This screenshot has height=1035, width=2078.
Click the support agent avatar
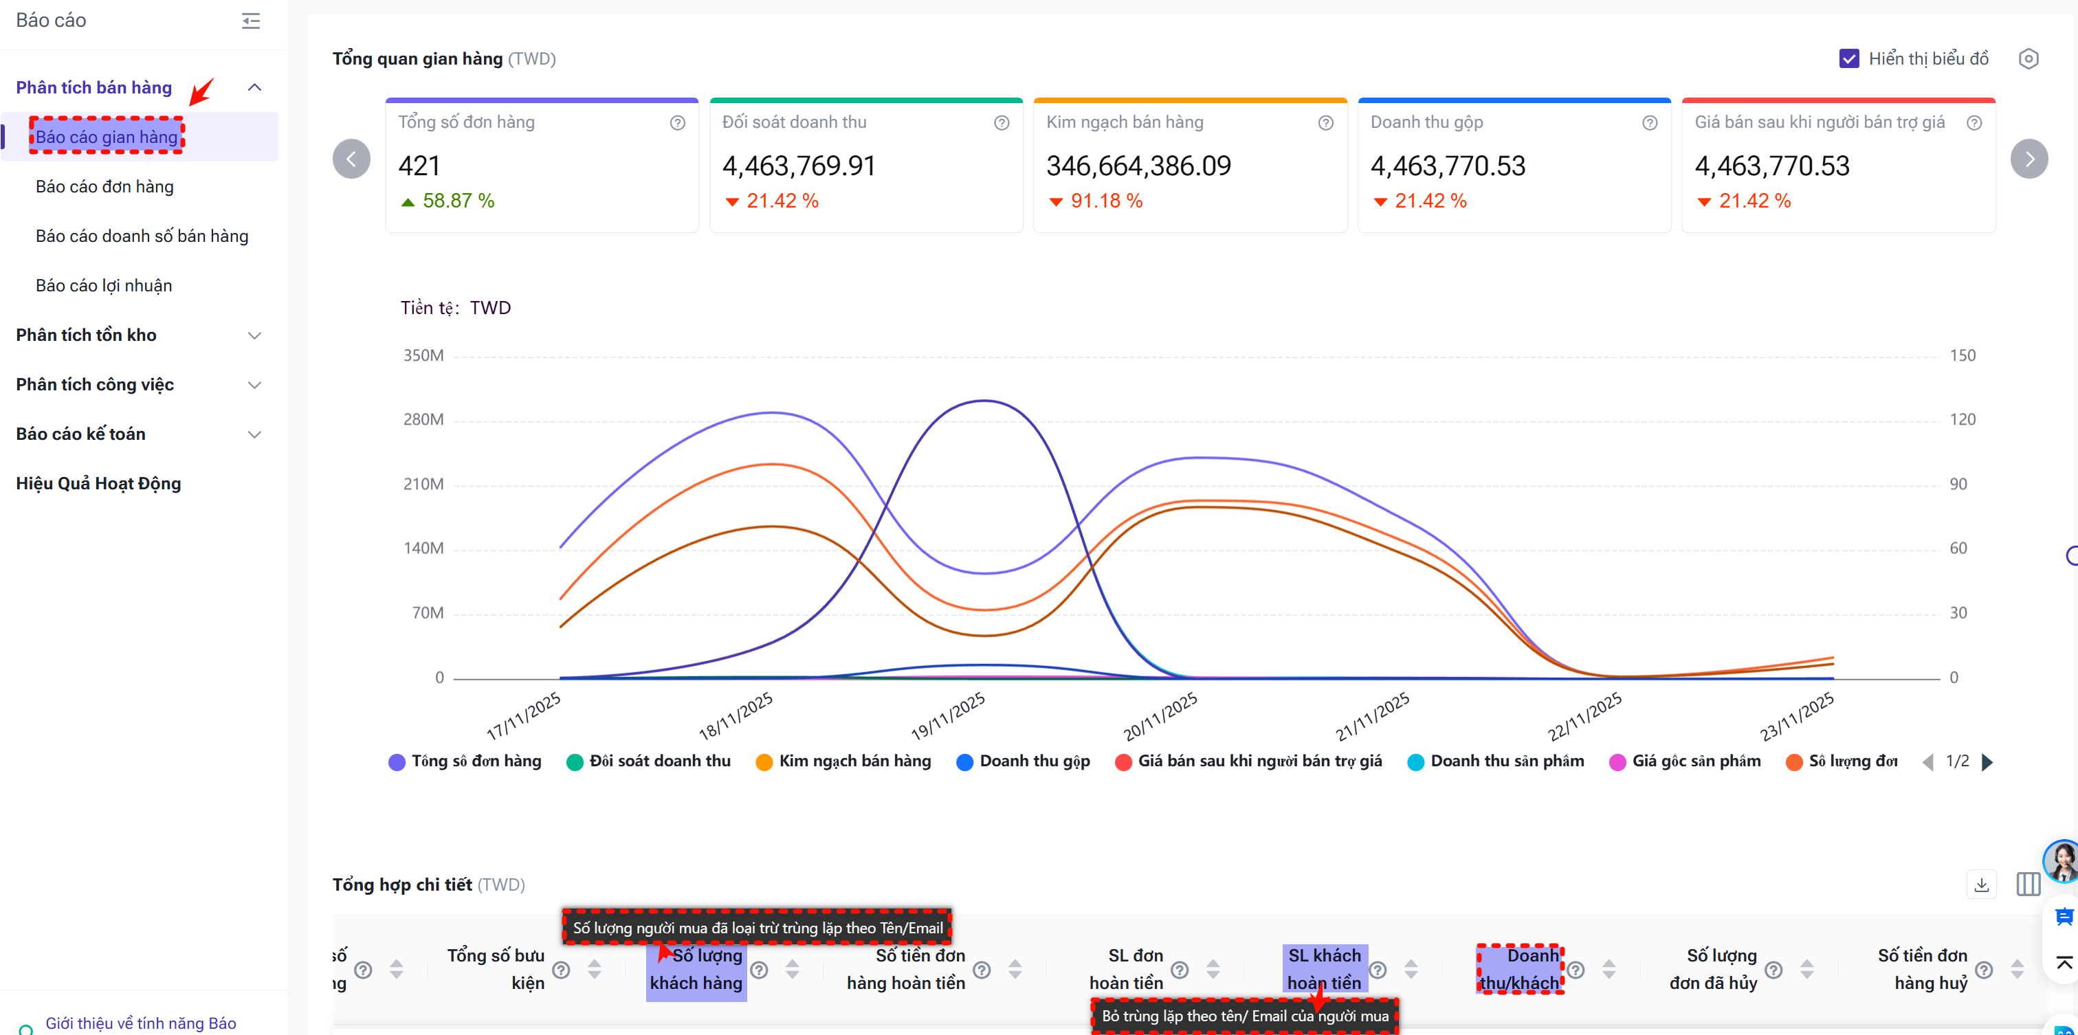(x=2061, y=862)
